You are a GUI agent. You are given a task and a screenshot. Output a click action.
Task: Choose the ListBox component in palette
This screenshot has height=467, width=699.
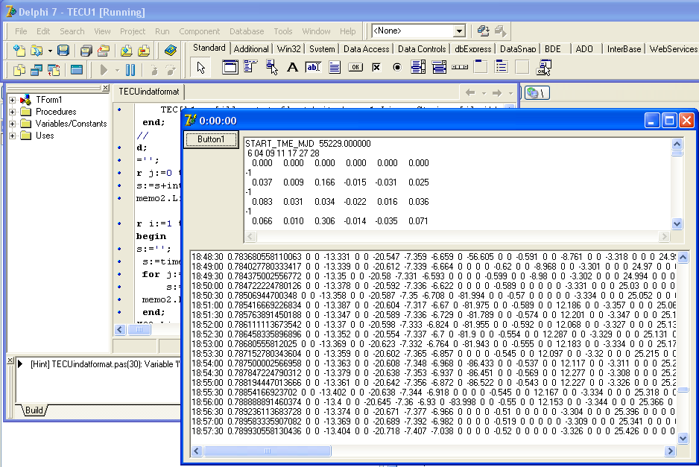pyautogui.click(x=418, y=67)
